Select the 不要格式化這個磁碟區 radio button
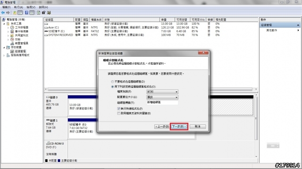Screen dimensions: 302x169 click(x=112, y=82)
